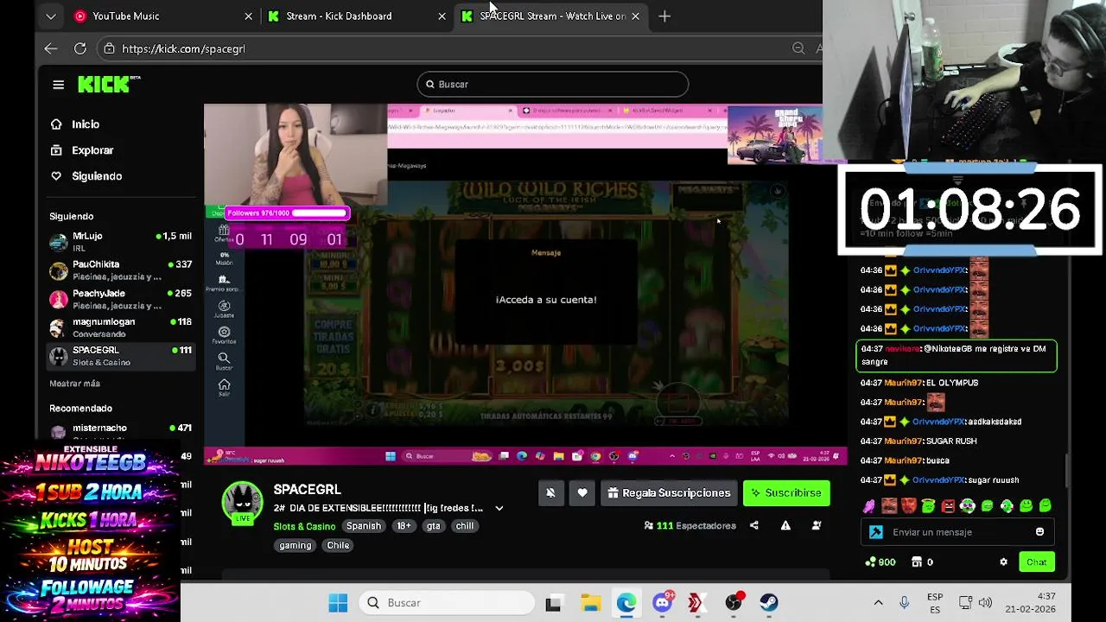Screen dimensions: 1106x622
Task: Click the Buscar search box on Kick
Action: 552,85
